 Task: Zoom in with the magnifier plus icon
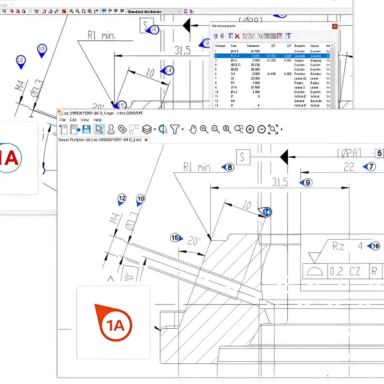coord(204,129)
